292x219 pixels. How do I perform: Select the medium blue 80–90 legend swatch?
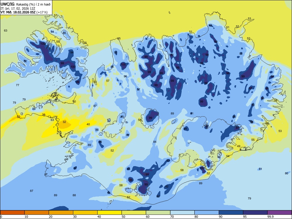click(x=207, y=213)
